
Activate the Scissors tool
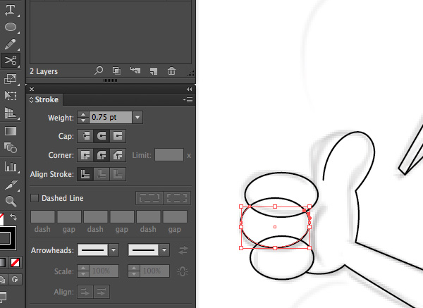pyautogui.click(x=11, y=61)
